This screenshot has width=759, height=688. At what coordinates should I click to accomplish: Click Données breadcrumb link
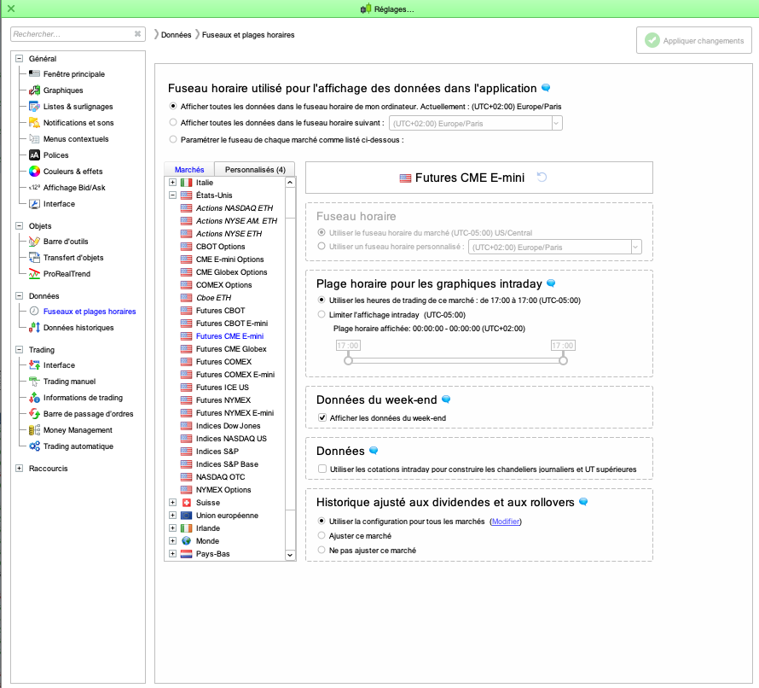[x=176, y=35]
